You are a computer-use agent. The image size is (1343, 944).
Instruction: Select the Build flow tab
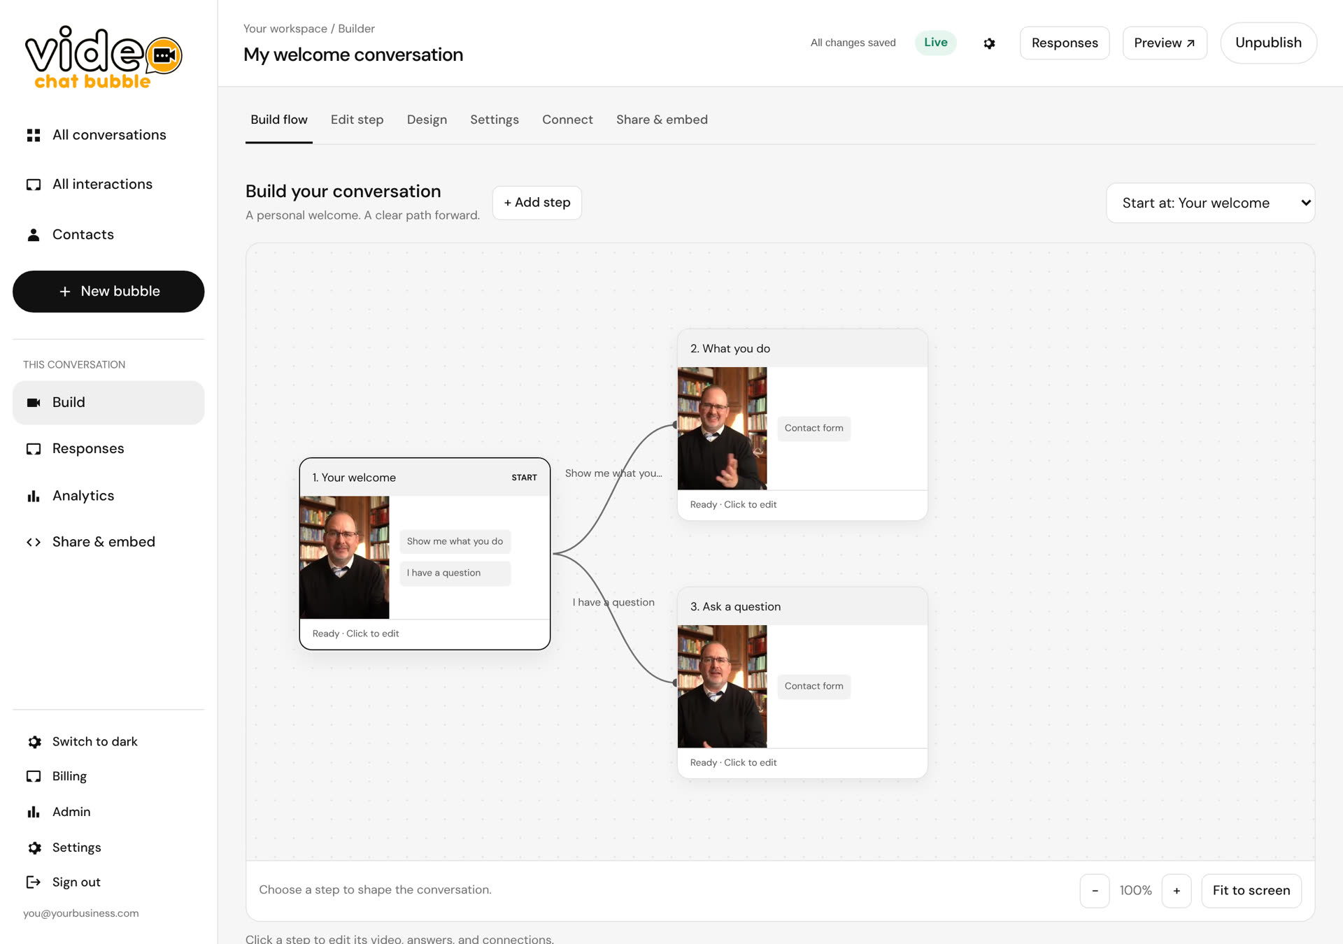point(279,120)
